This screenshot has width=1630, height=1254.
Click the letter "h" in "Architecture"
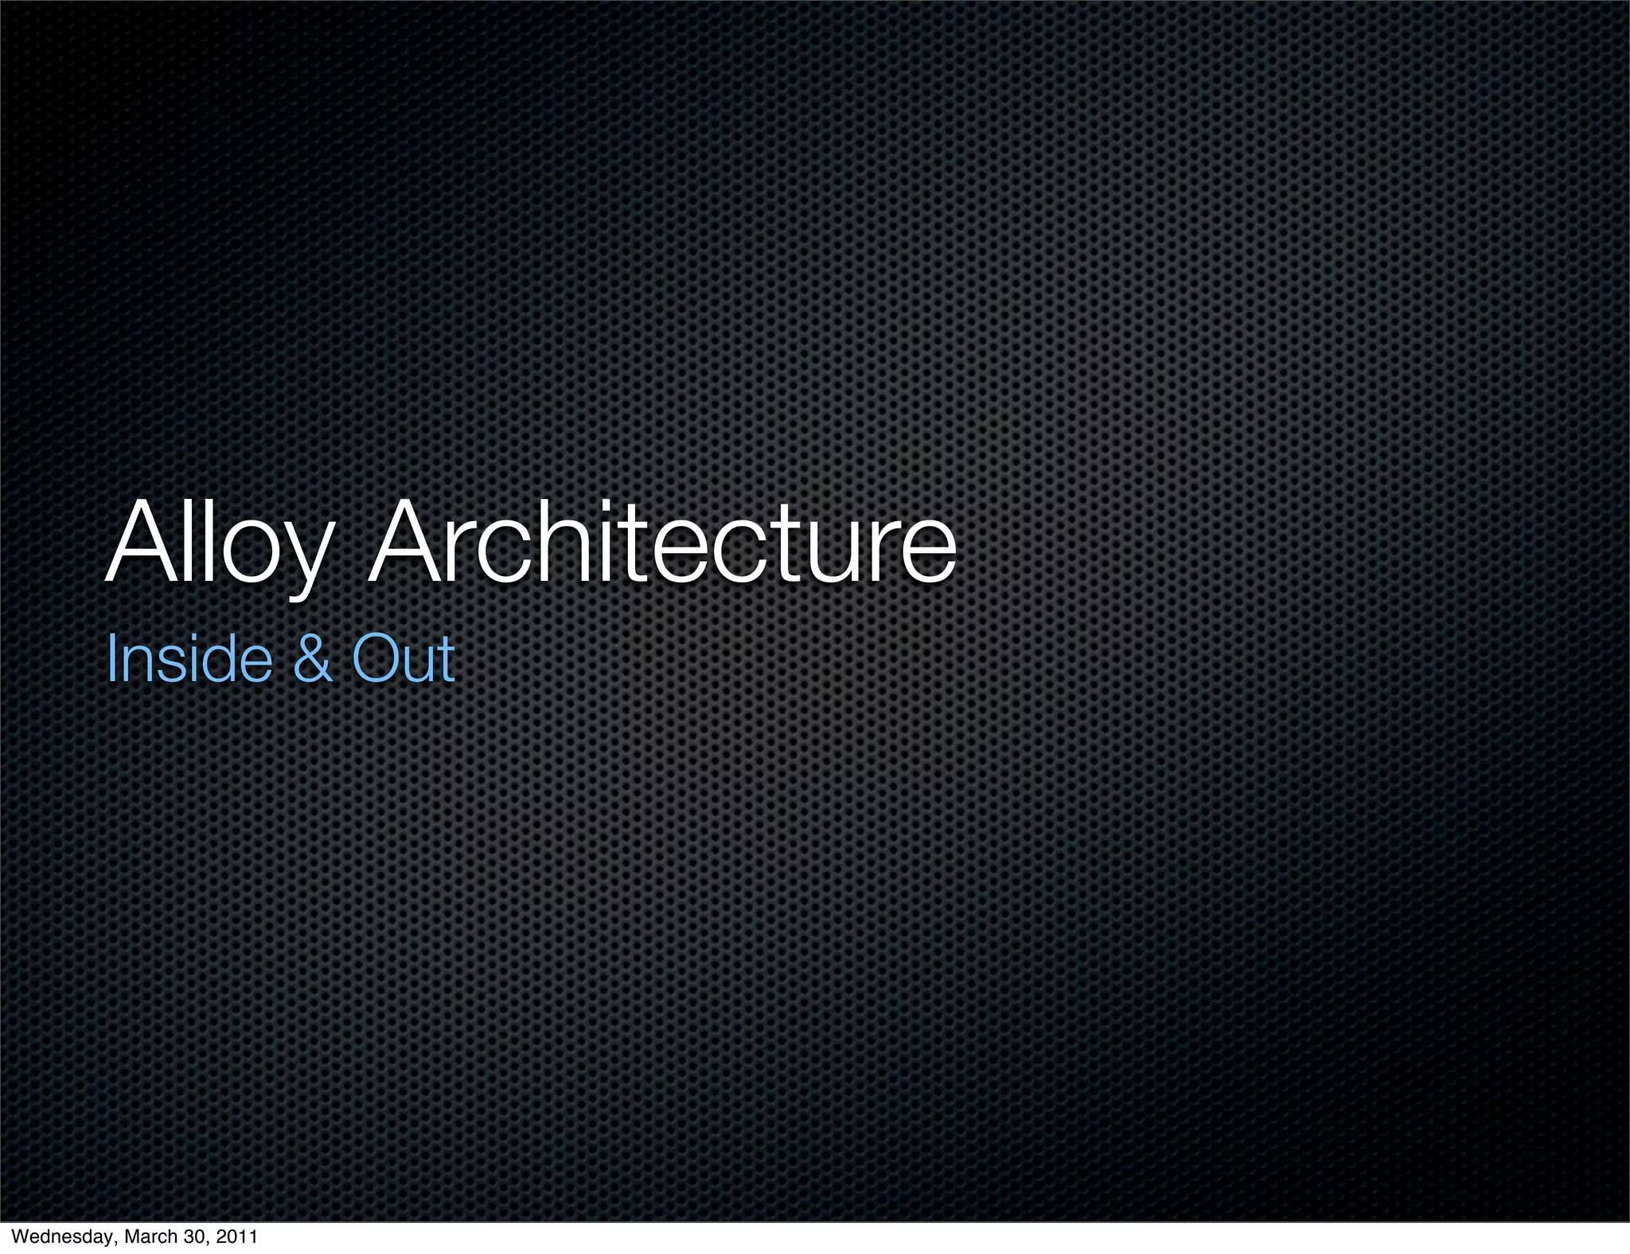[x=566, y=543]
